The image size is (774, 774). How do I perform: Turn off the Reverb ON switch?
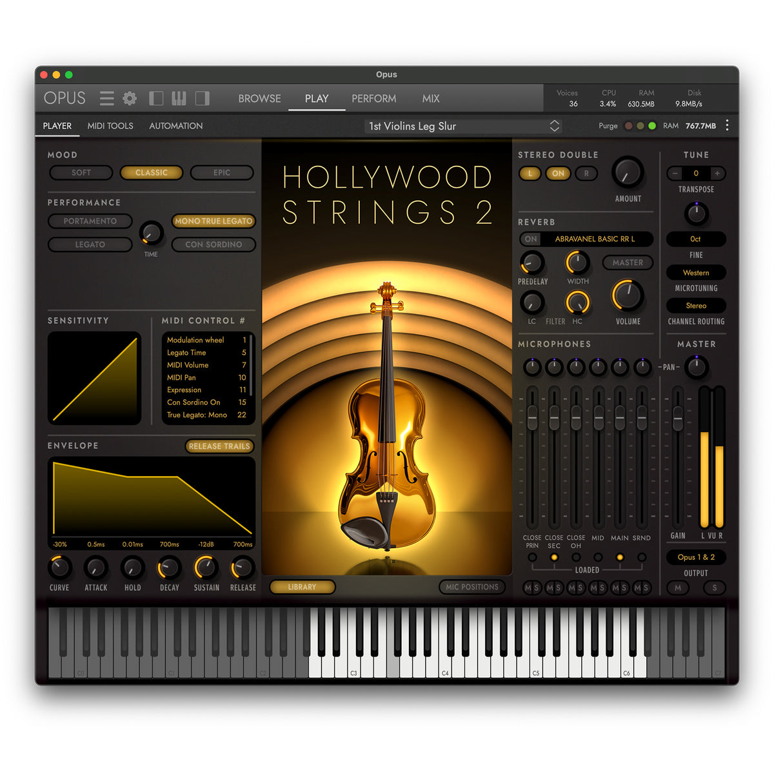pyautogui.click(x=531, y=239)
